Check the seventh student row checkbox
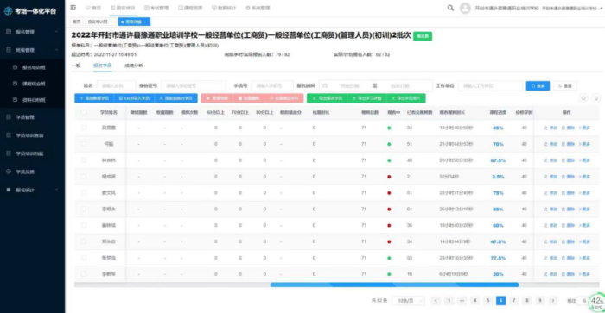 84,225
